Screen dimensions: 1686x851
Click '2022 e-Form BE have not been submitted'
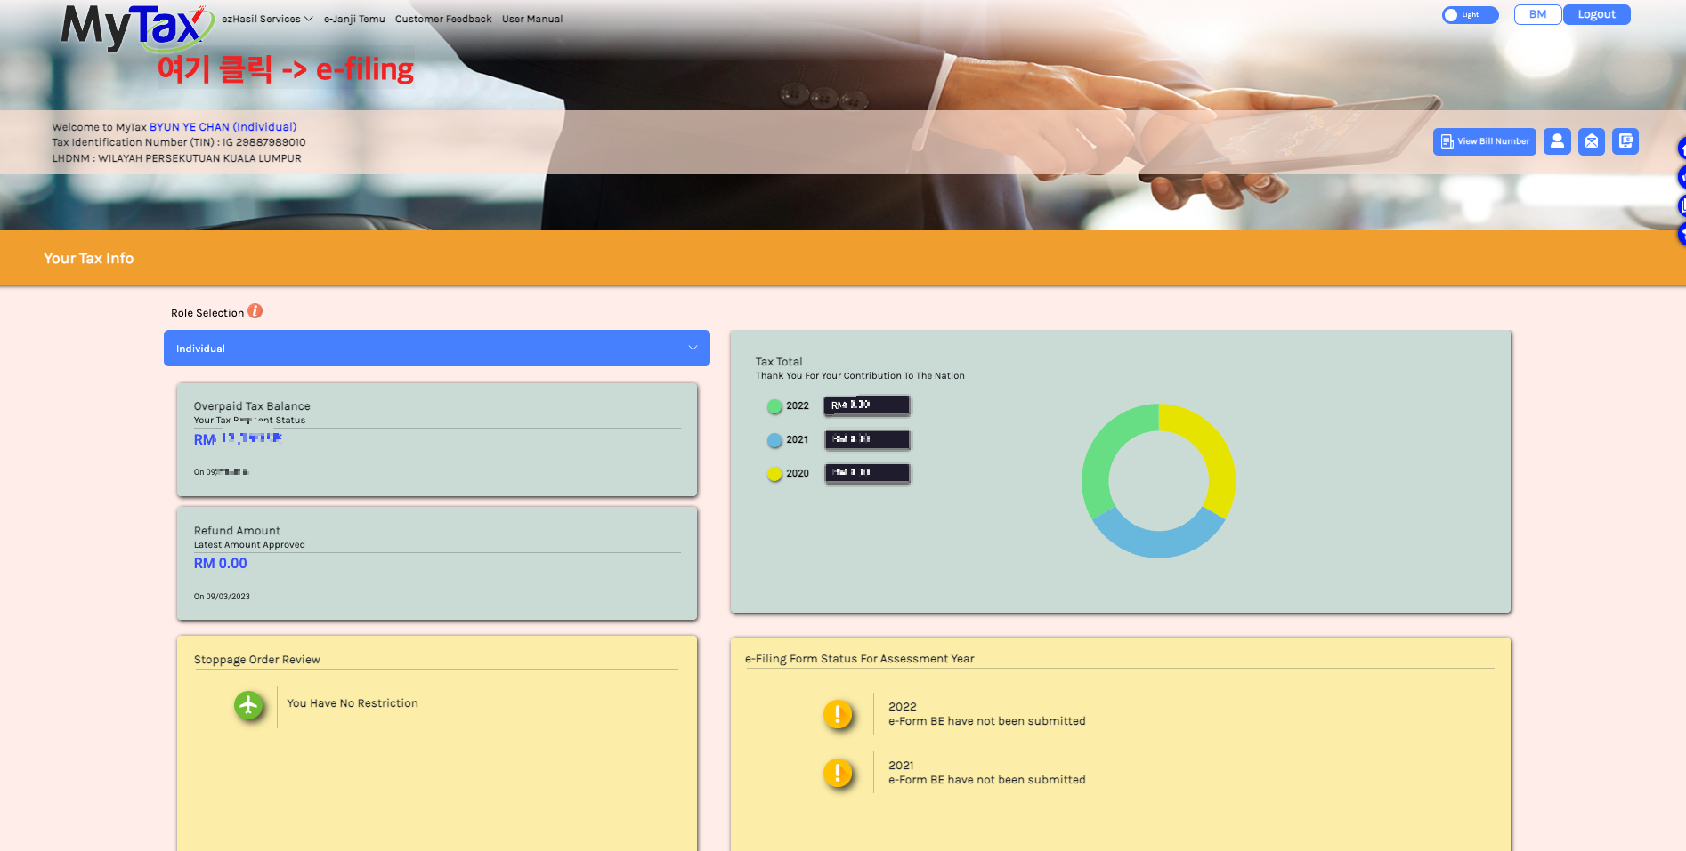[987, 714]
